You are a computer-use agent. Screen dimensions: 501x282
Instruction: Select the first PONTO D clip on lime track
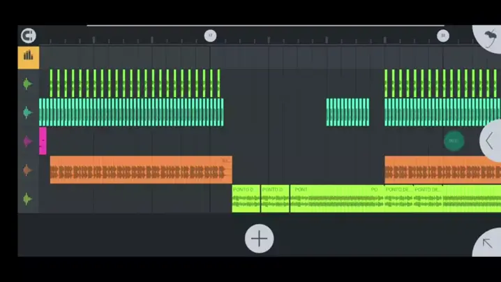coord(246,198)
